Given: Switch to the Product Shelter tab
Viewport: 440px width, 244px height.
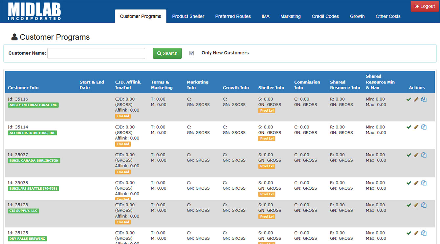Looking at the screenshot, I should (188, 16).
